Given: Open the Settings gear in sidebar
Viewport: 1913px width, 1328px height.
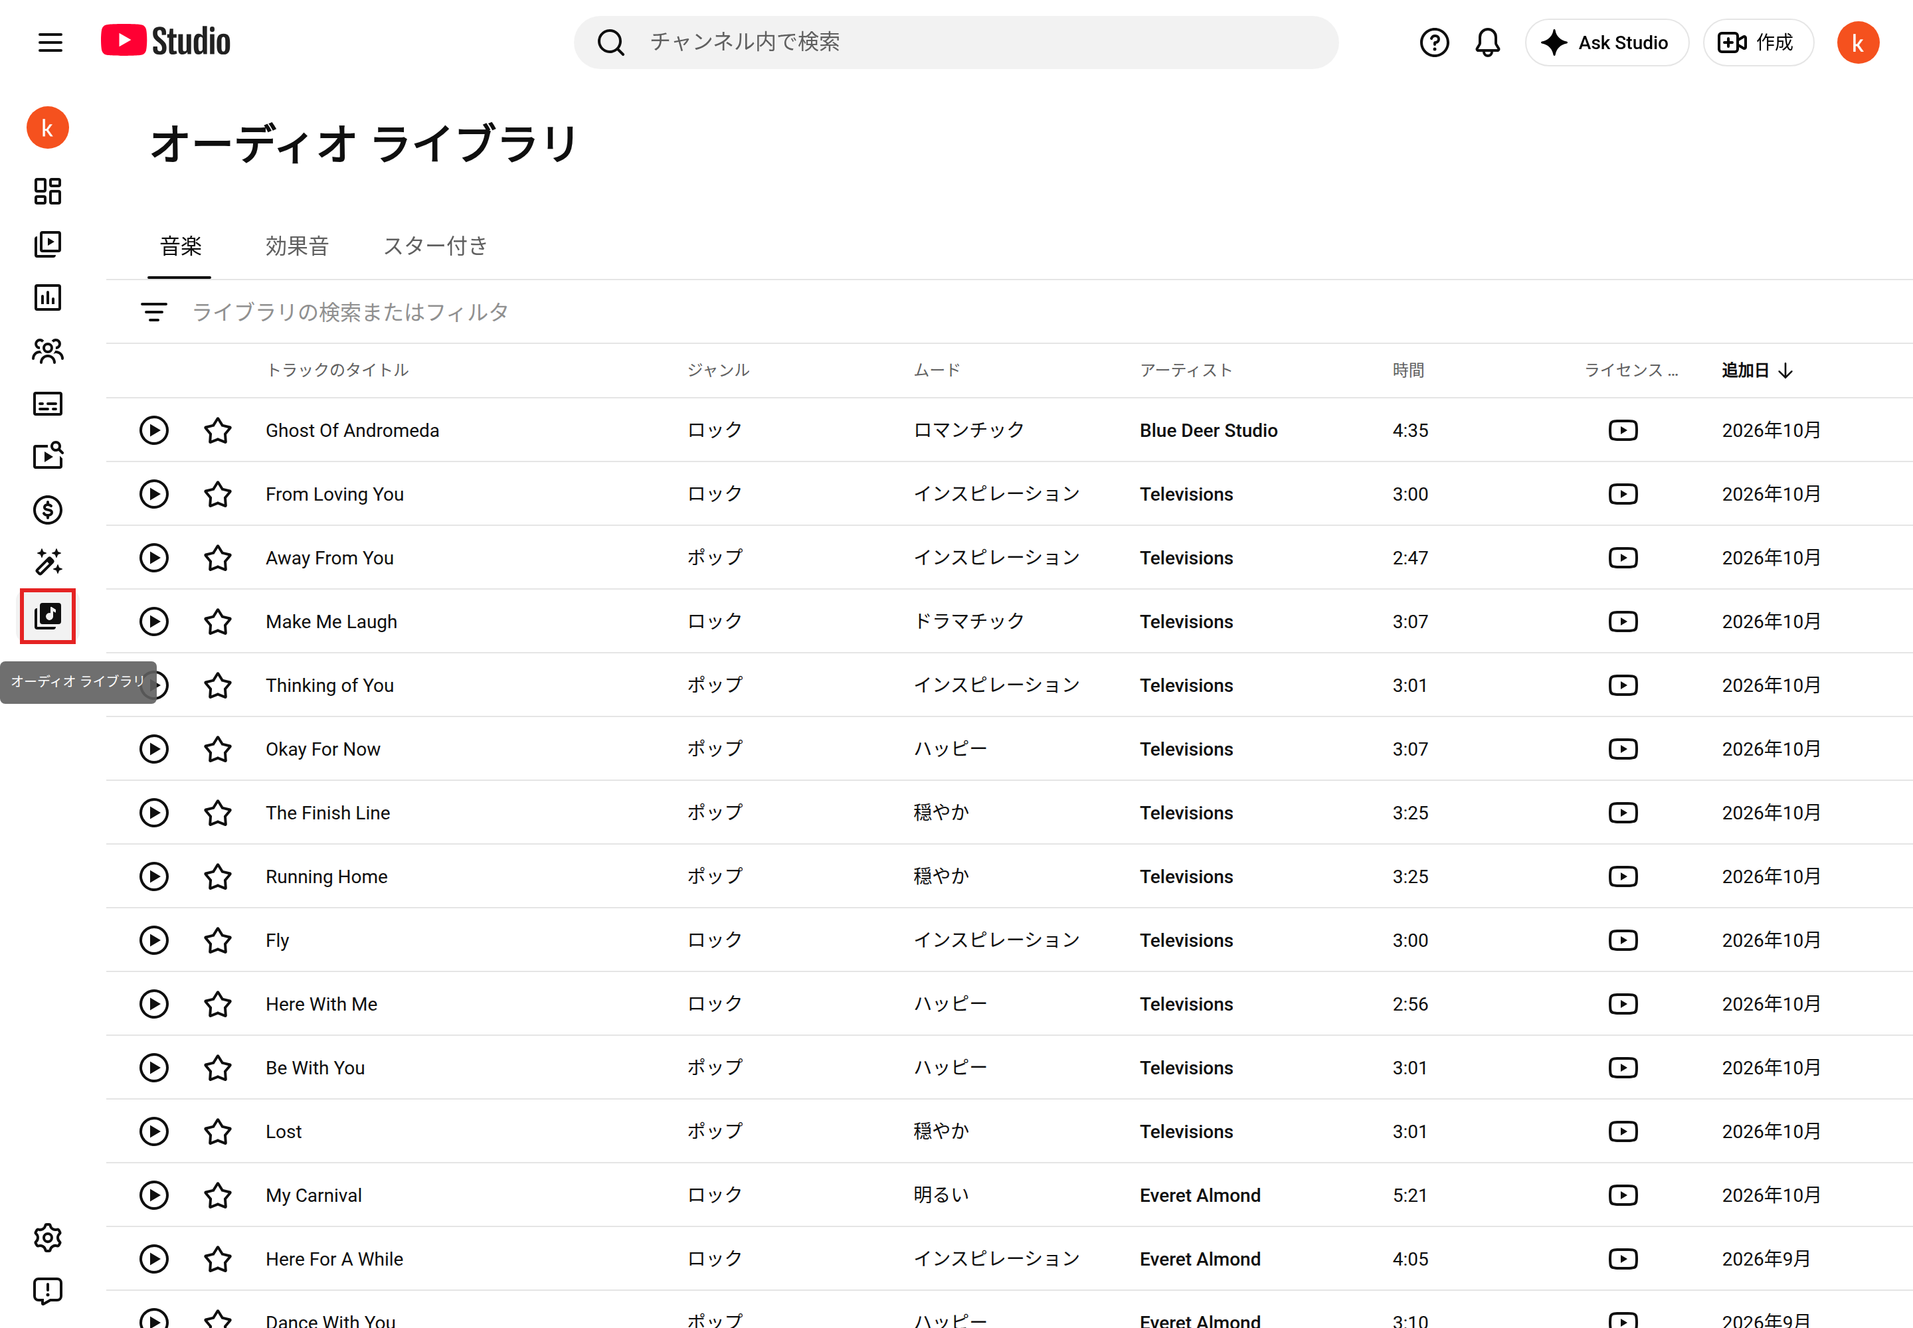Looking at the screenshot, I should 47,1237.
